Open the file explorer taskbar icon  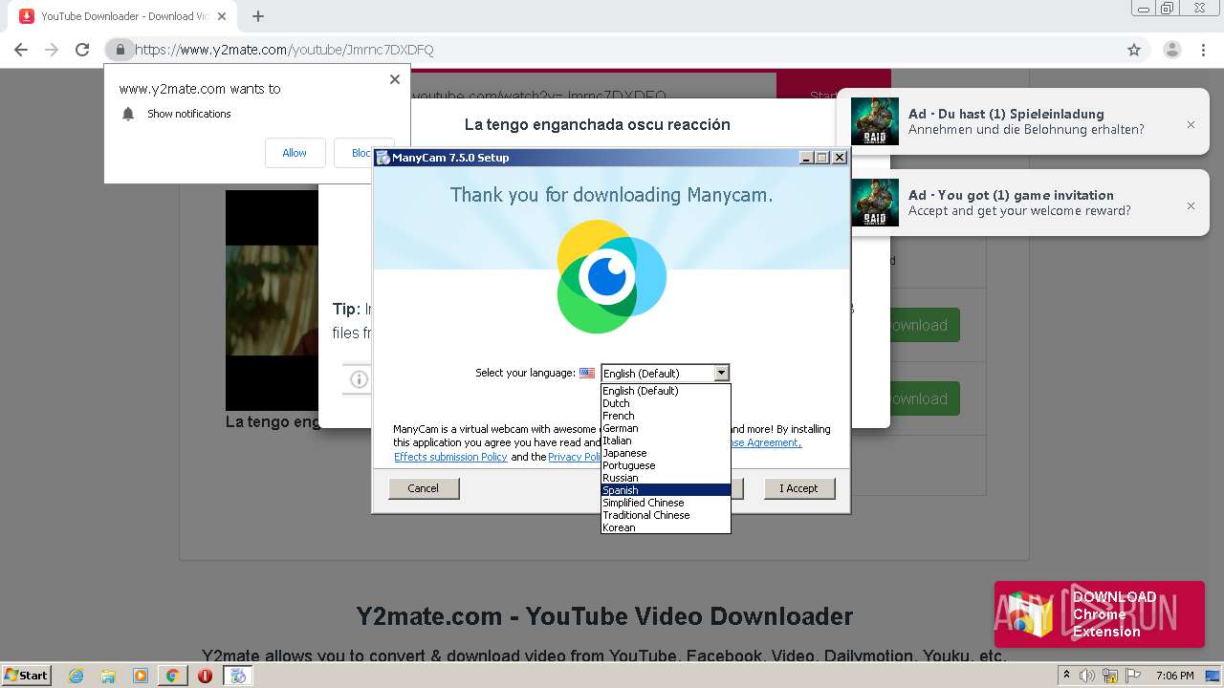click(x=108, y=676)
